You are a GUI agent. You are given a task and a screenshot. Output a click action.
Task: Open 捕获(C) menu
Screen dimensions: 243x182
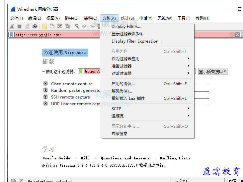(91, 18)
